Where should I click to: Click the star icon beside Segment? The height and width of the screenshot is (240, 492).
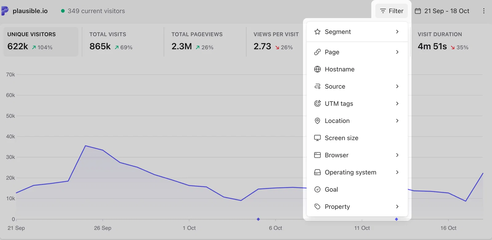coord(317,32)
